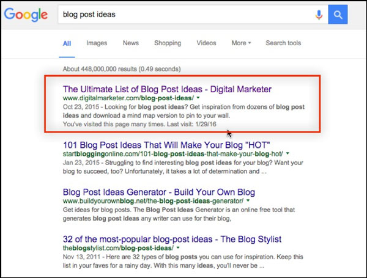Open 'The Ultimate List of Blog Post Ideas' result
The height and width of the screenshot is (278, 367).
pyautogui.click(x=167, y=89)
